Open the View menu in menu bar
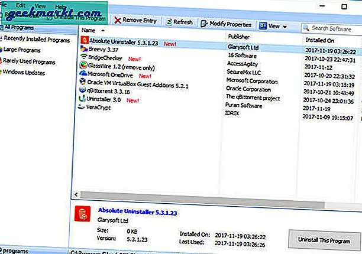 [40, 6]
